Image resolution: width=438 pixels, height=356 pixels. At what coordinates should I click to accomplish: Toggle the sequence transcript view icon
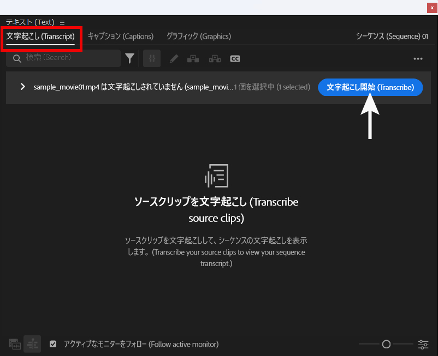[x=32, y=344]
